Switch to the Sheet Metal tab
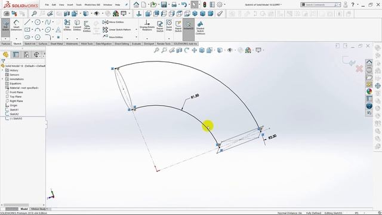 [57, 44]
